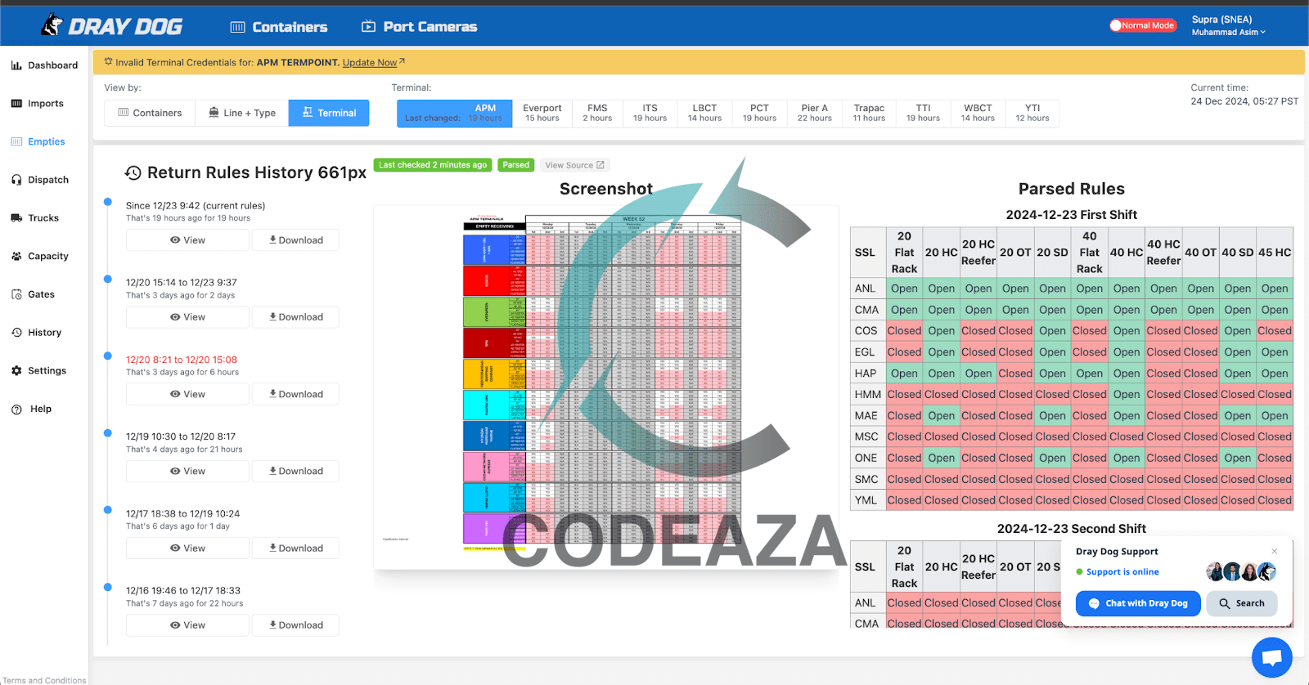Click the Return Rules History clock icon

click(133, 172)
